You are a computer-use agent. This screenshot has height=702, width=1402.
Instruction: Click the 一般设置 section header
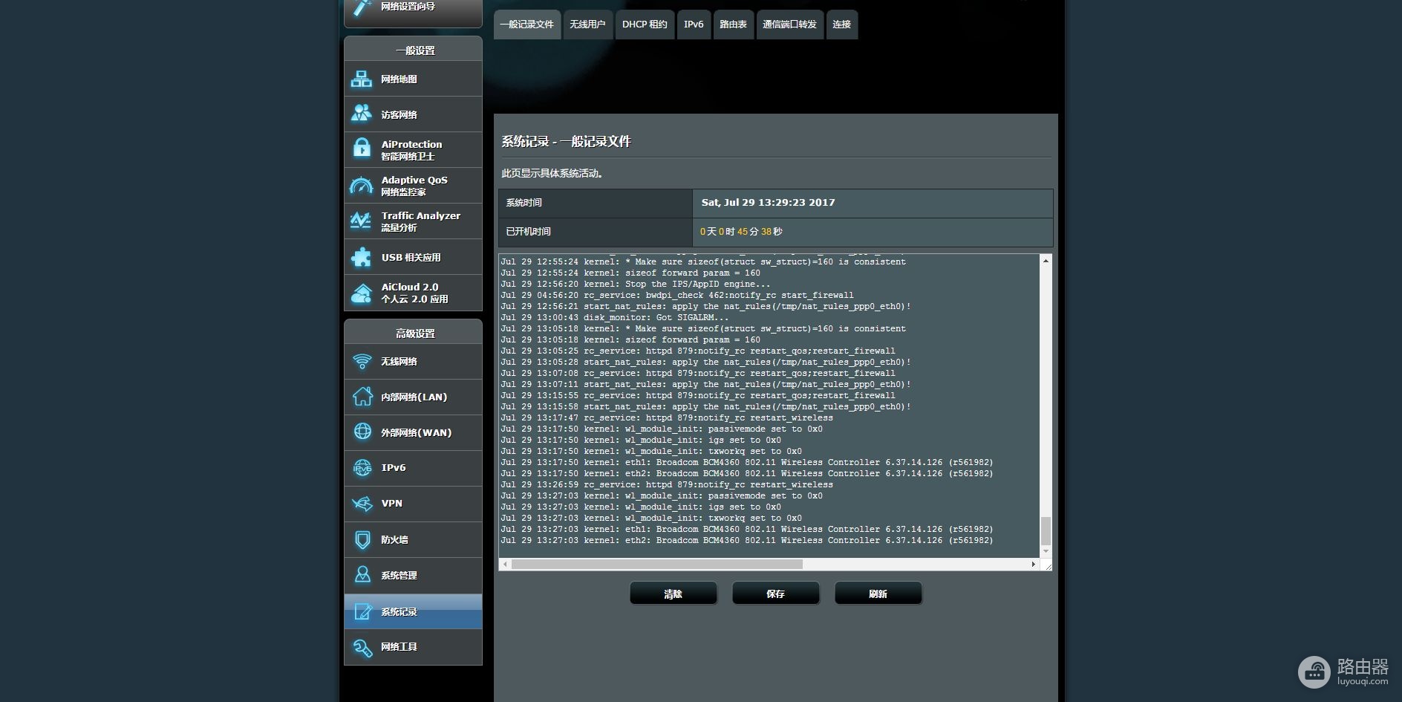(x=414, y=50)
